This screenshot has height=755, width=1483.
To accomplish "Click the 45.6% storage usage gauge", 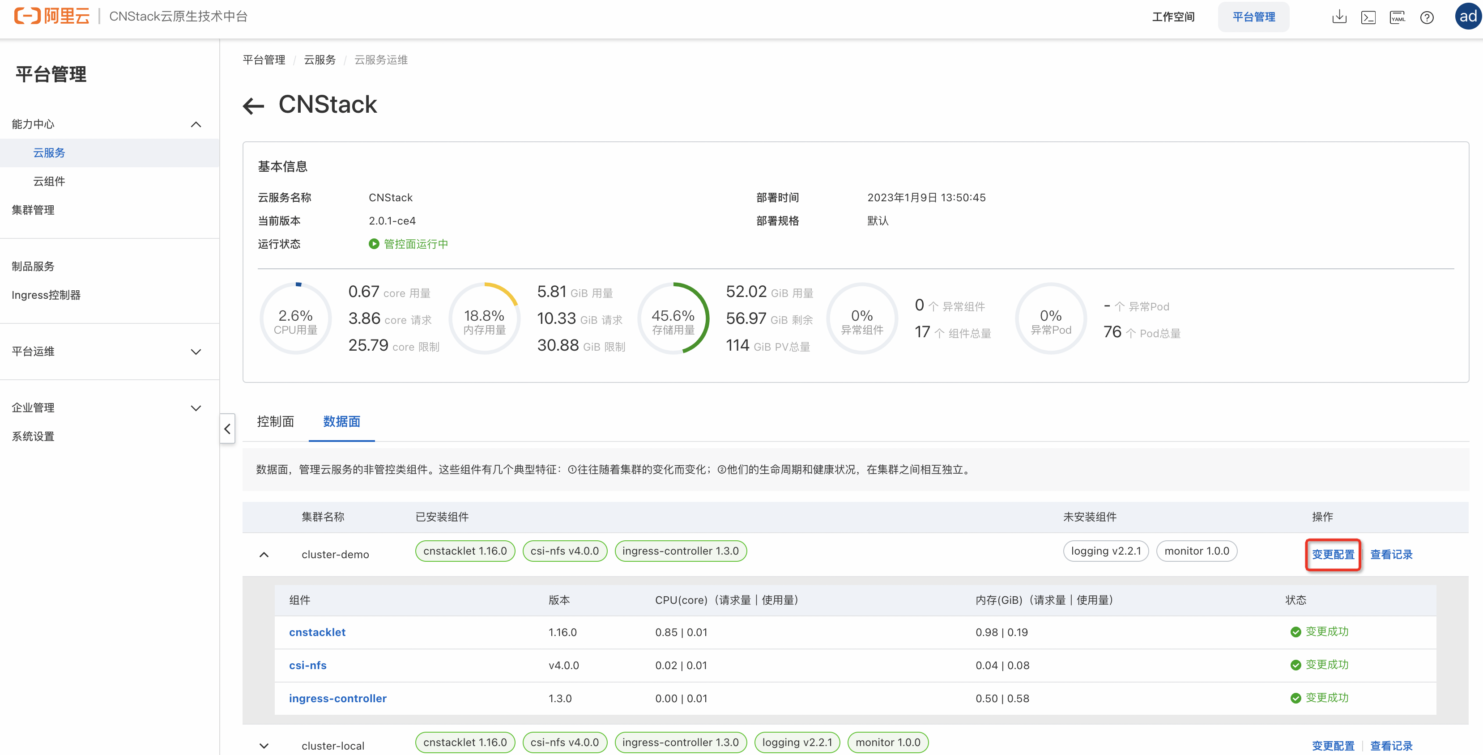I will point(673,318).
